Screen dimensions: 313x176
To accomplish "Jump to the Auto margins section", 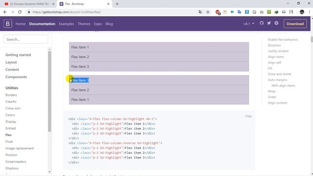I will pyautogui.click(x=277, y=80).
